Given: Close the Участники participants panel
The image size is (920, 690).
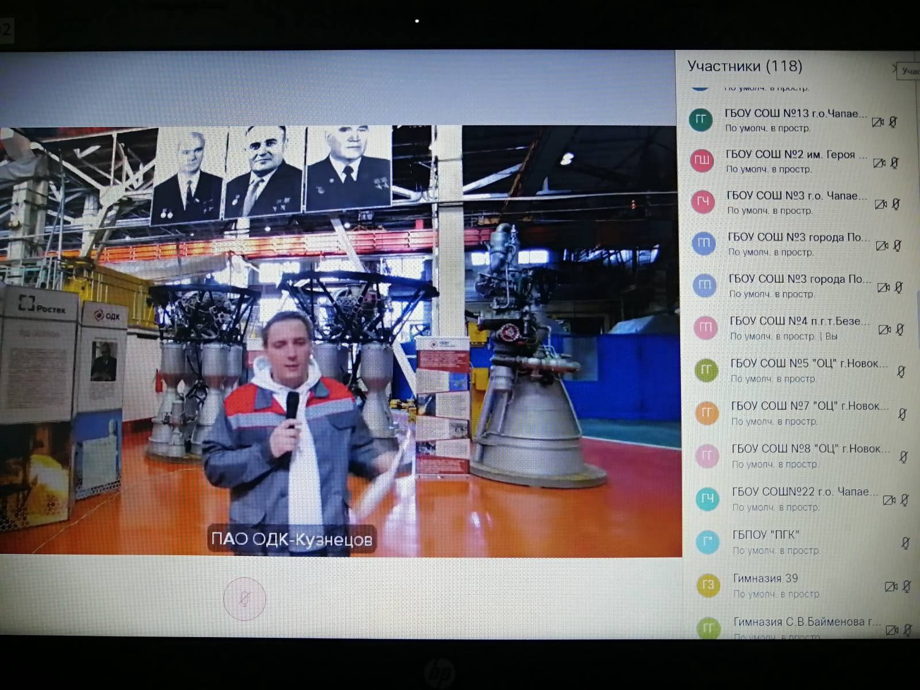Looking at the screenshot, I should (895, 68).
